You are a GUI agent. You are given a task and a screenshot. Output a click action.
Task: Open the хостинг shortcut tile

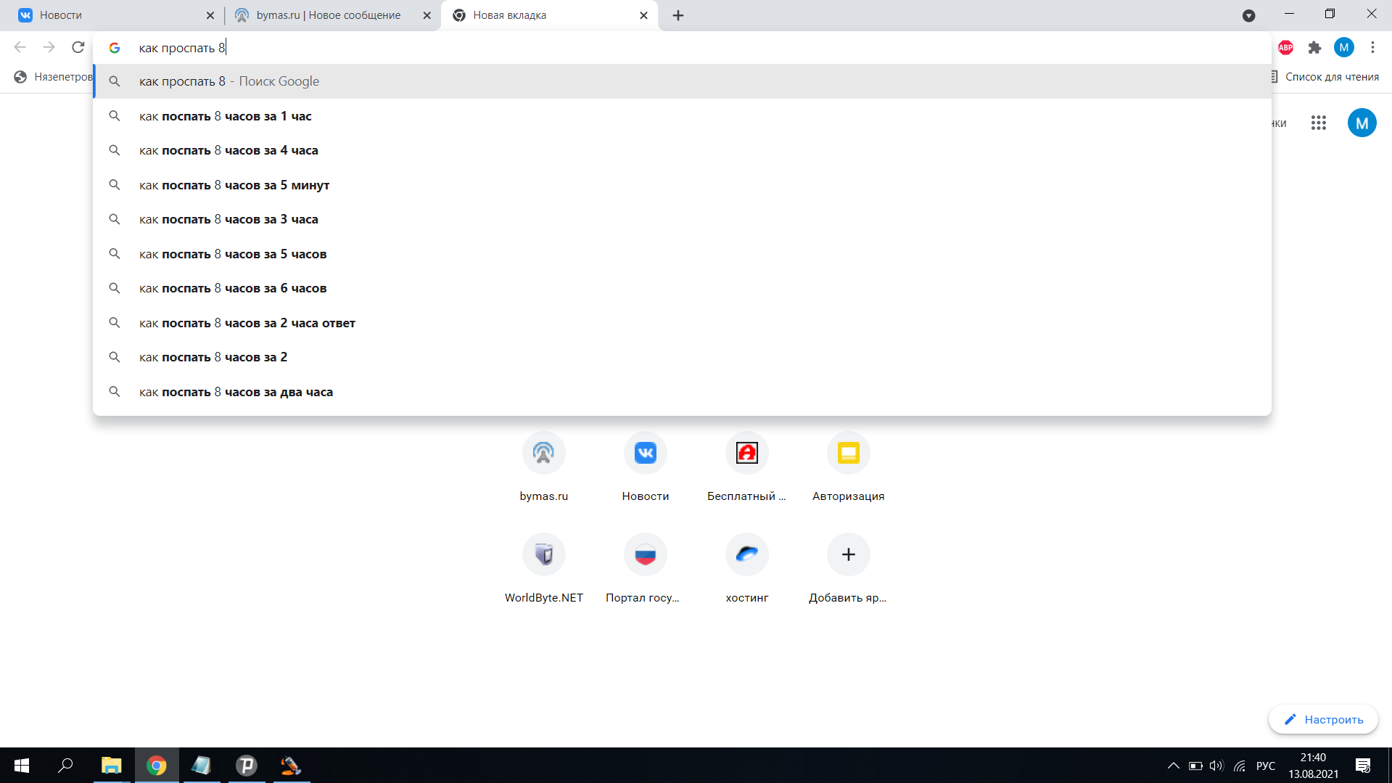coord(746,555)
